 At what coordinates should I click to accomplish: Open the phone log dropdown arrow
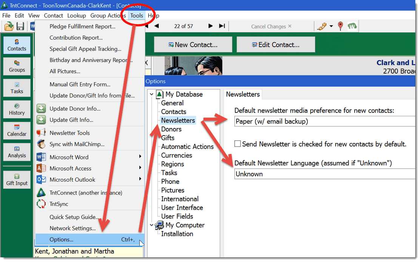[331, 26]
